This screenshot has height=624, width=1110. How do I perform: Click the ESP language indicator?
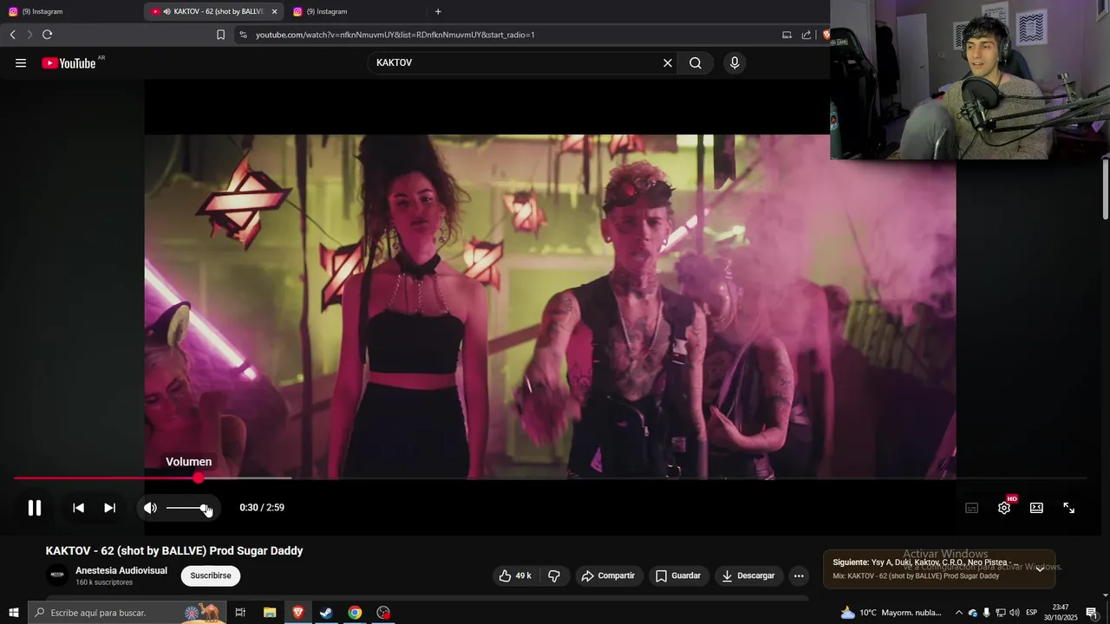pyautogui.click(x=1031, y=613)
